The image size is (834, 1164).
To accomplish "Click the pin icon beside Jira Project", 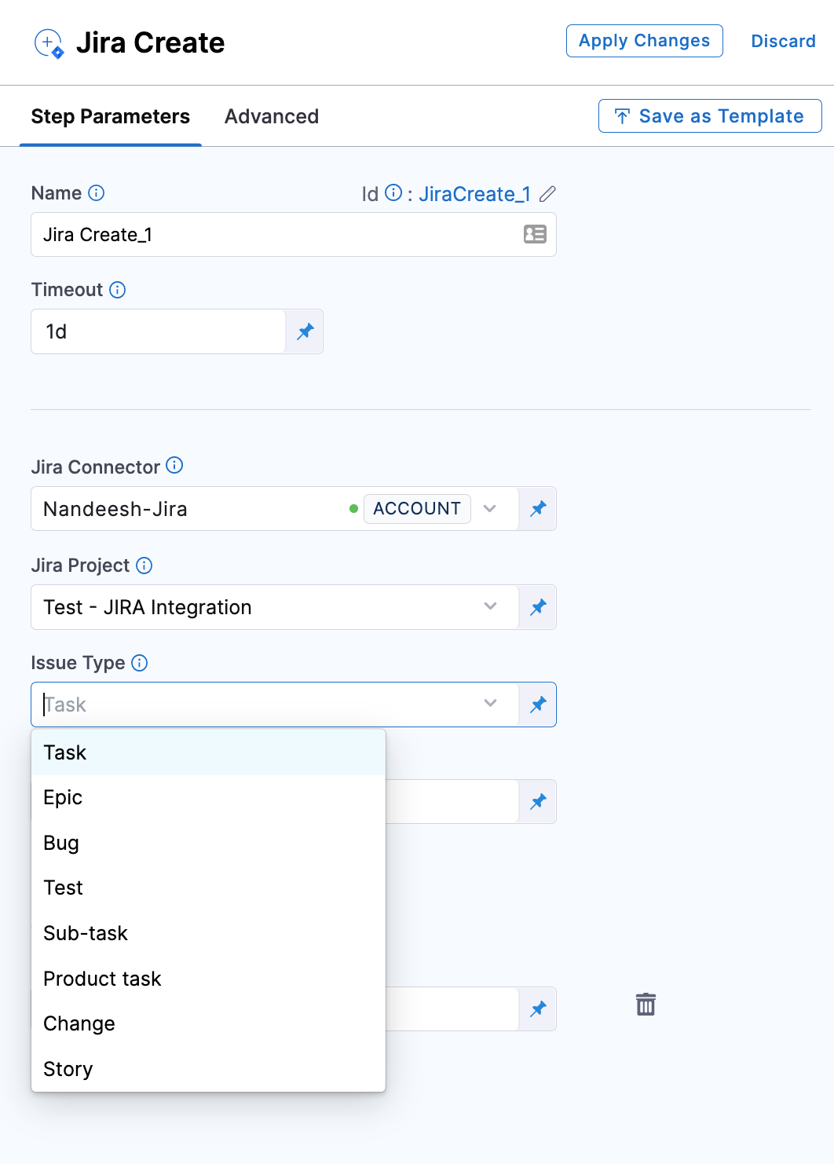I will [x=538, y=607].
